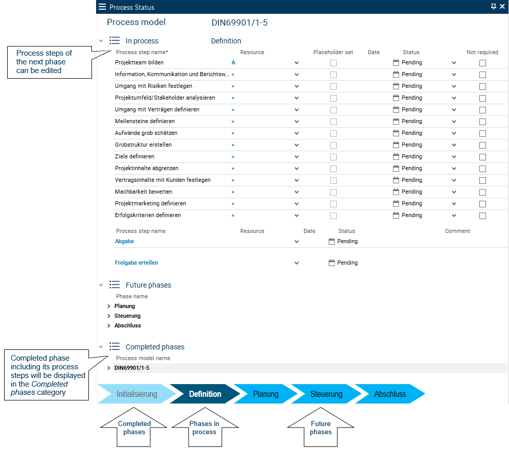The width and height of the screenshot is (509, 450).
Task: Select the Abschluss phase arrow
Action: pyautogui.click(x=390, y=394)
